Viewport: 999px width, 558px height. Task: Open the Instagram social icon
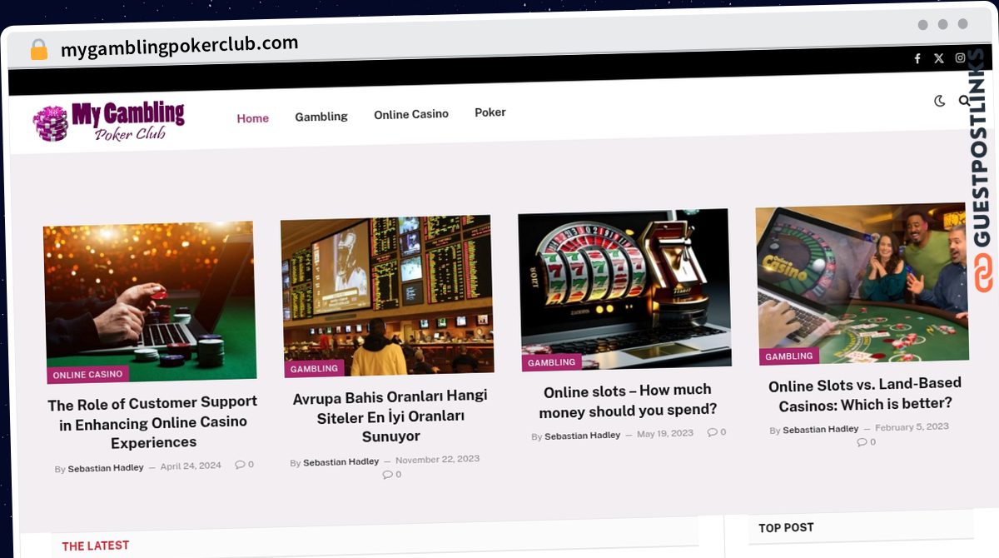pyautogui.click(x=960, y=57)
